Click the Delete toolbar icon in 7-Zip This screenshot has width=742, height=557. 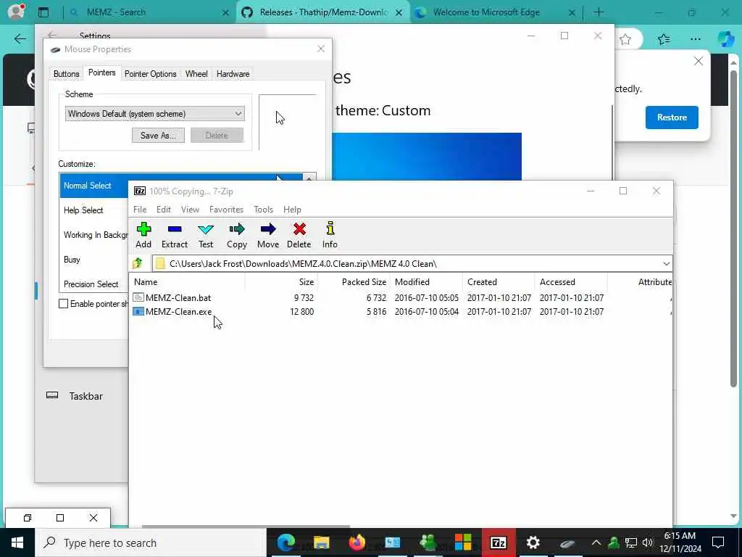click(x=299, y=235)
